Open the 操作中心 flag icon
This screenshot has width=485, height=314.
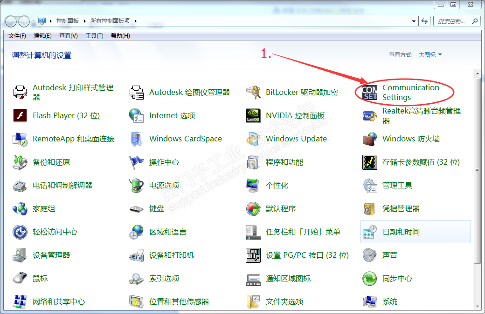pos(136,162)
